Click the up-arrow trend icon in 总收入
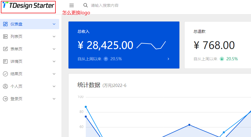 point(106,59)
